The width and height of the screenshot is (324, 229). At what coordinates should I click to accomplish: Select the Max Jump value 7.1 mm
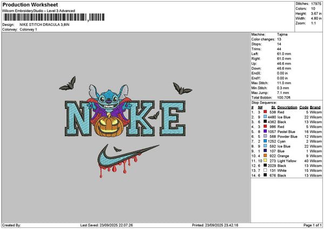tap(283, 93)
